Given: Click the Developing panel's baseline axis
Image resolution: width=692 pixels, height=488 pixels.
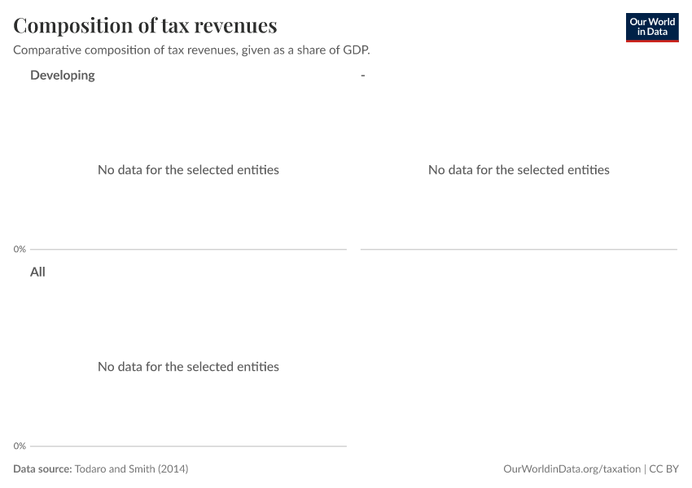Looking at the screenshot, I should click(x=188, y=249).
